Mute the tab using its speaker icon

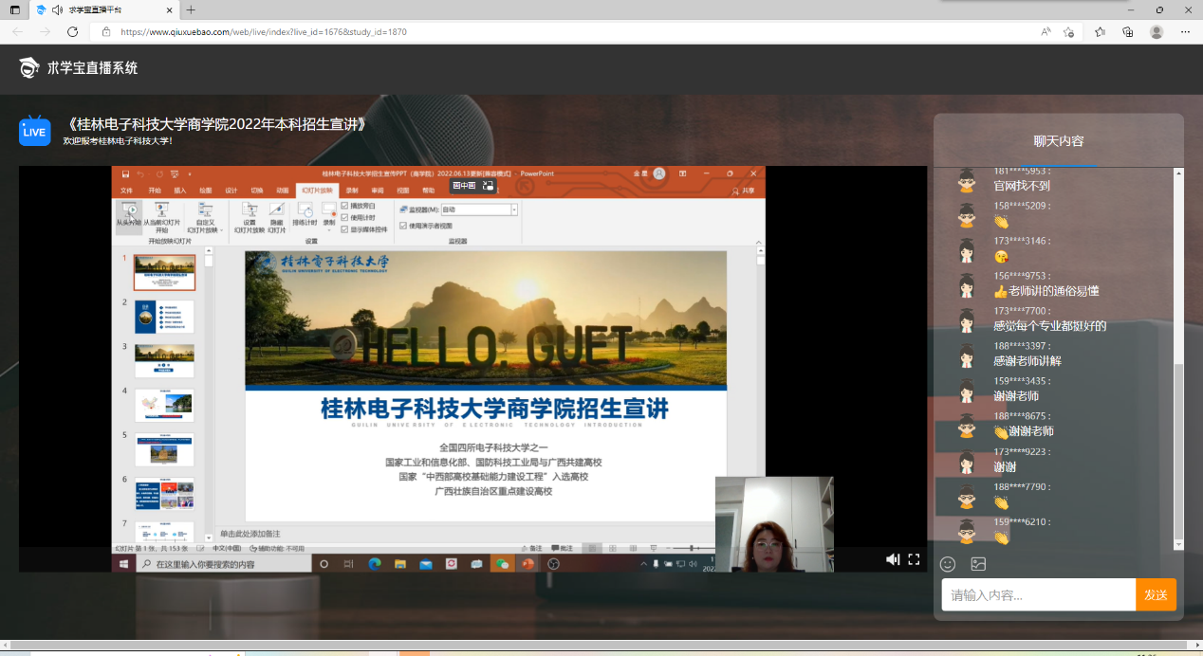[58, 9]
